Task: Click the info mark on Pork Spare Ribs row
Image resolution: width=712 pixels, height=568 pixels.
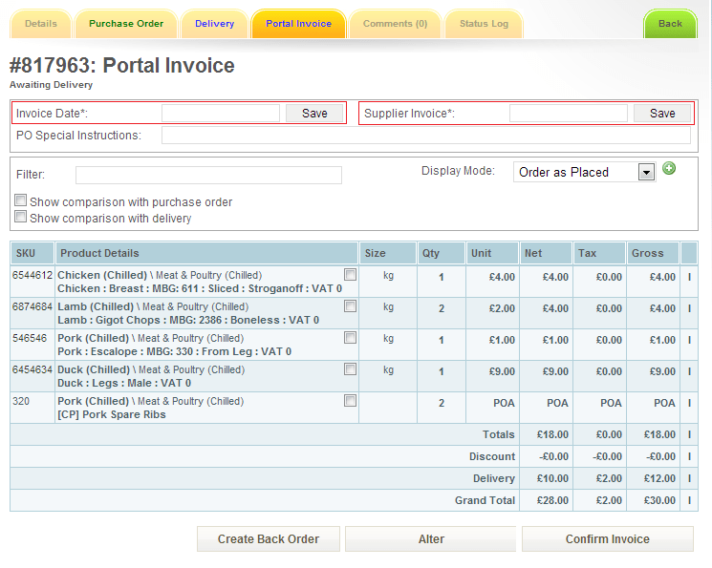Action: (689, 403)
